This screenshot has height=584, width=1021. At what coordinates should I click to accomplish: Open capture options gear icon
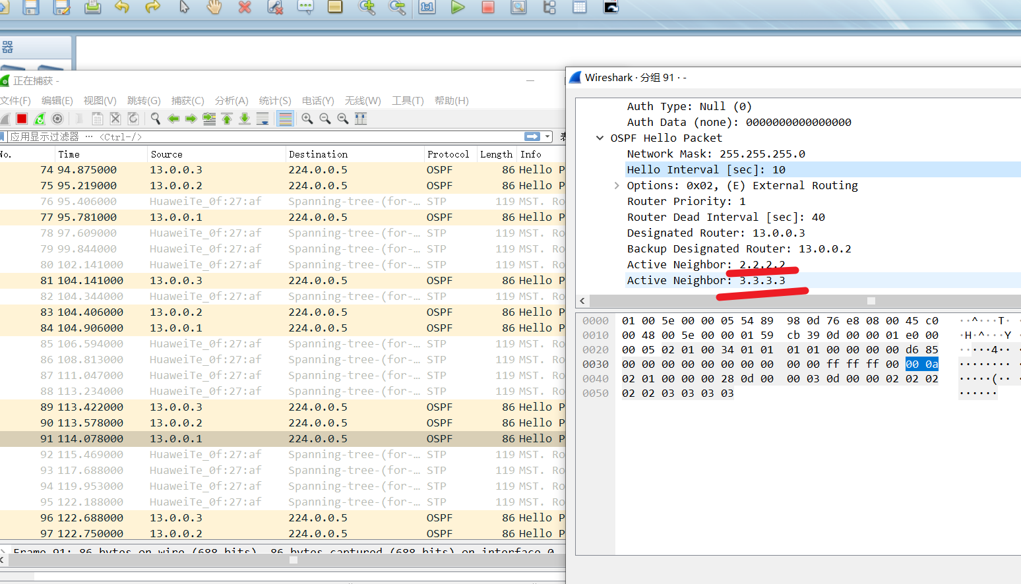57,119
